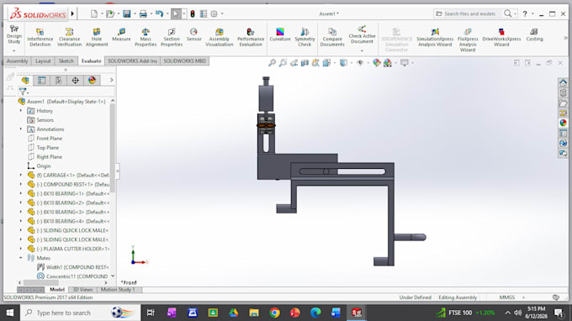Open Windows Start menu
This screenshot has height=321, width=572.
tap(10, 313)
